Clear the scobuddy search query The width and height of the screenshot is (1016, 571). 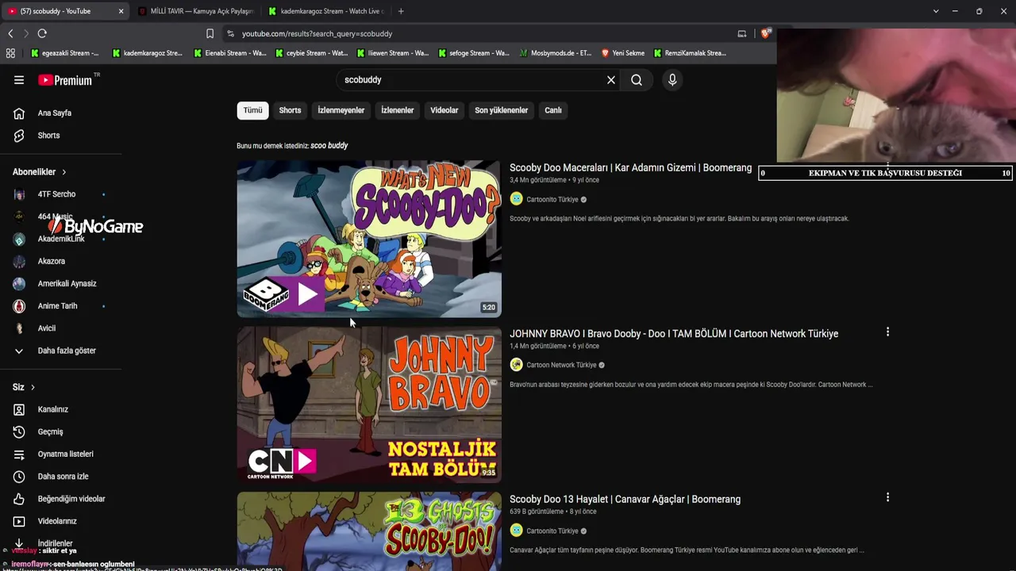tap(611, 80)
